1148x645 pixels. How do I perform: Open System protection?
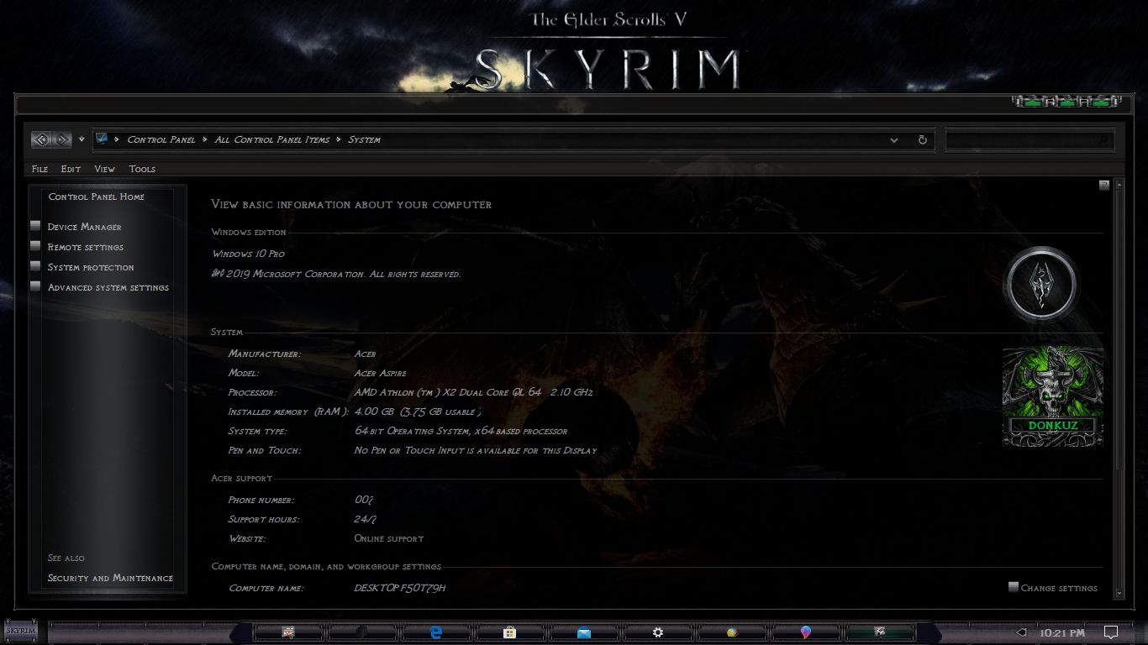click(91, 267)
